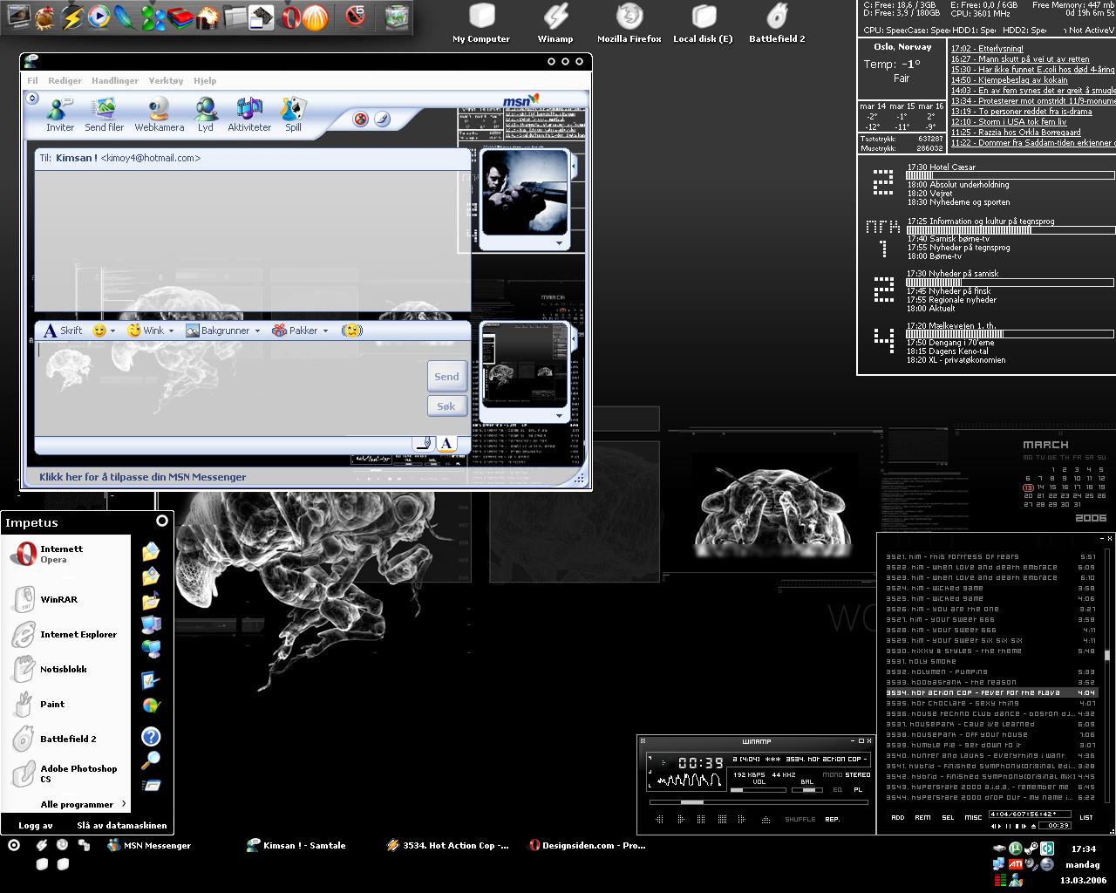Click Slå av datamaskinen
This screenshot has width=1116, height=893.
tap(121, 825)
